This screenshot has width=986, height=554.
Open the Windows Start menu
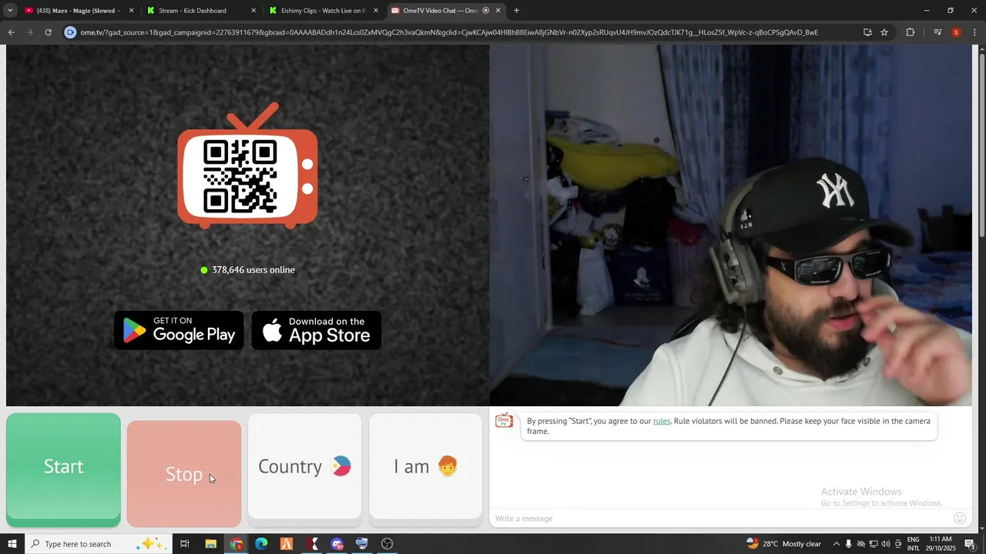point(12,544)
